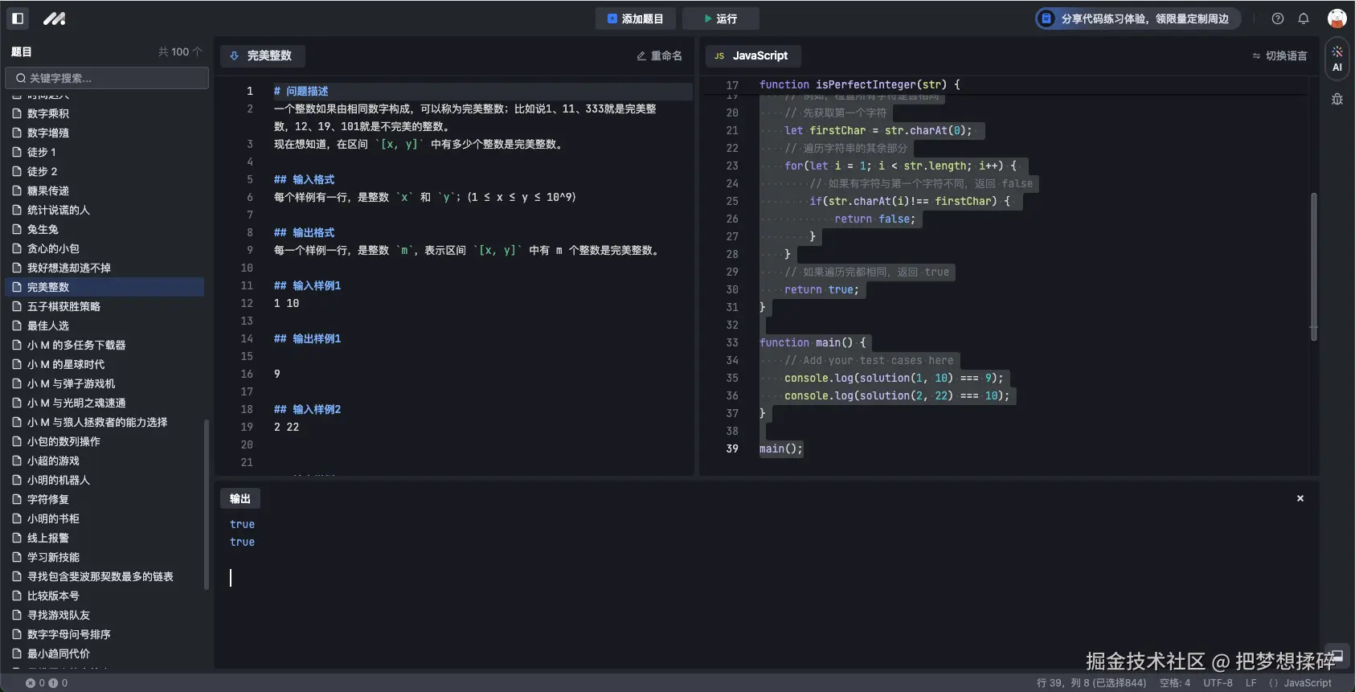The width and height of the screenshot is (1355, 692).
Task: Open the debug bug icon
Action: coord(1337,99)
